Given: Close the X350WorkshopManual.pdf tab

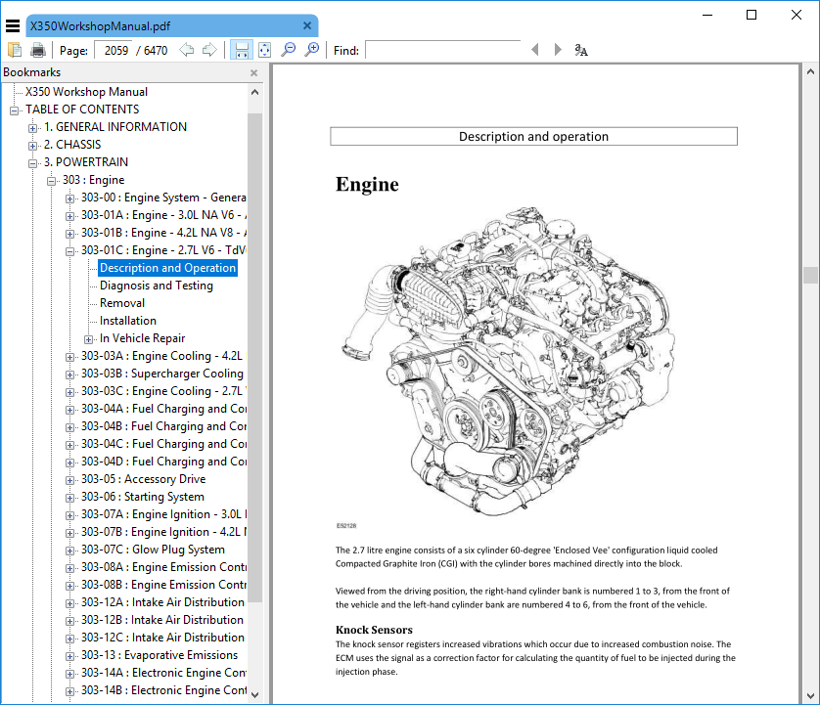Looking at the screenshot, I should tap(307, 25).
